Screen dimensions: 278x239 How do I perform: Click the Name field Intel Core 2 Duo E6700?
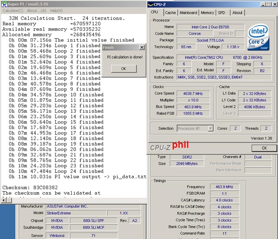210,27
